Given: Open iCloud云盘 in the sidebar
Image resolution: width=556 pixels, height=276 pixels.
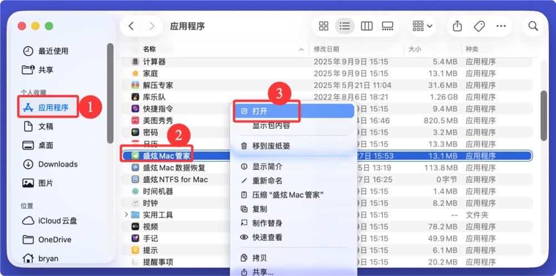Looking at the screenshot, I should point(49,220).
